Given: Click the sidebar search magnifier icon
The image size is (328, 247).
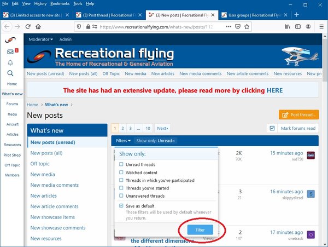Looking at the screenshot, I should pyautogui.click(x=11, y=73).
